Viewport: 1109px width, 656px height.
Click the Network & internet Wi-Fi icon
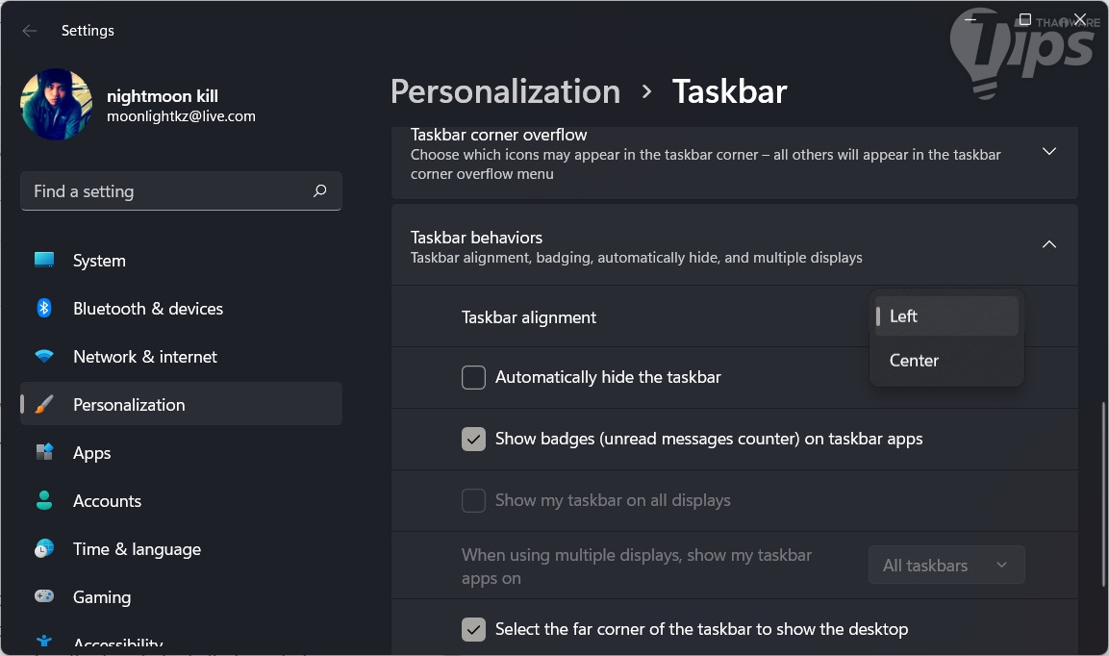(x=44, y=357)
